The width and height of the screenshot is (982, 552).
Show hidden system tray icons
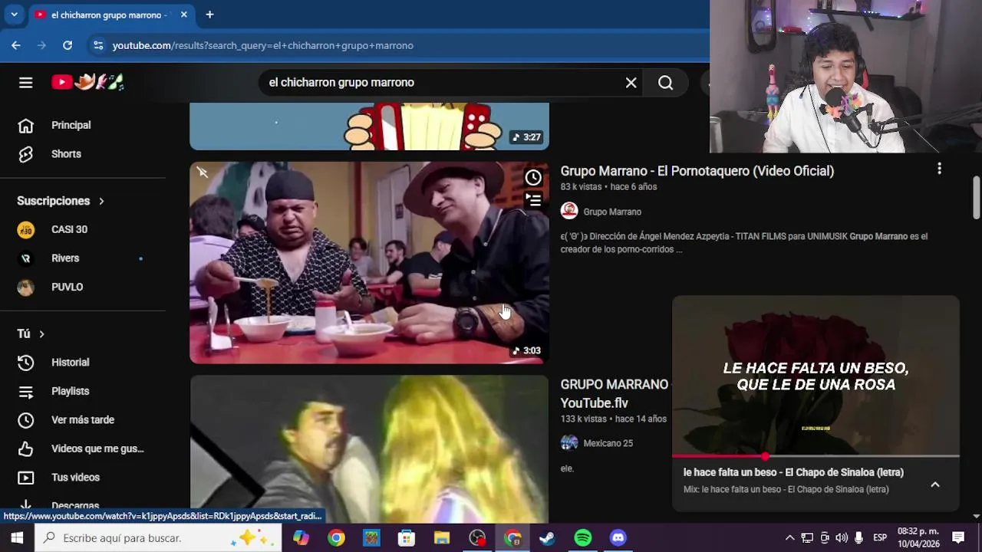tap(789, 538)
